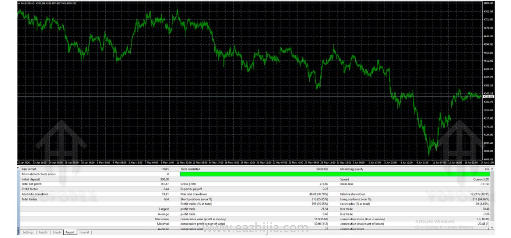The height and width of the screenshot is (238, 511).
Task: Click the bars value 11645
Action: coord(165,169)
